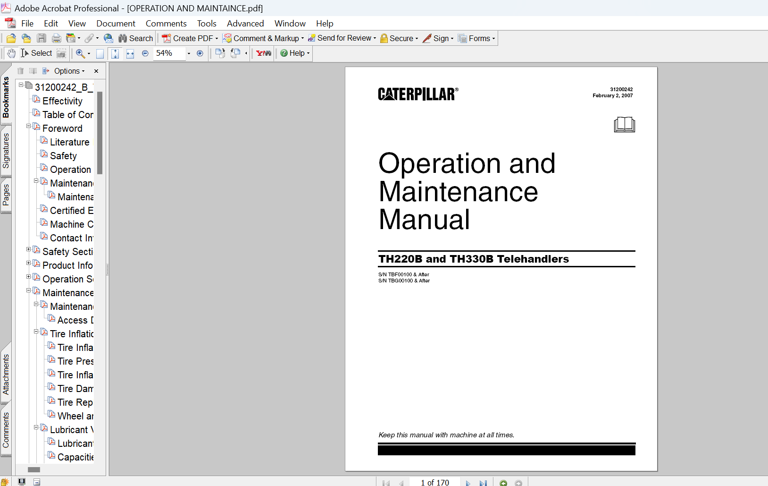The height and width of the screenshot is (486, 768).
Task: Open the Forms dropdown menu
Action: [476, 38]
